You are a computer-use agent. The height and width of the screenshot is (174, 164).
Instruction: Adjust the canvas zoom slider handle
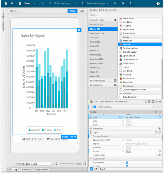[x=75, y=164]
